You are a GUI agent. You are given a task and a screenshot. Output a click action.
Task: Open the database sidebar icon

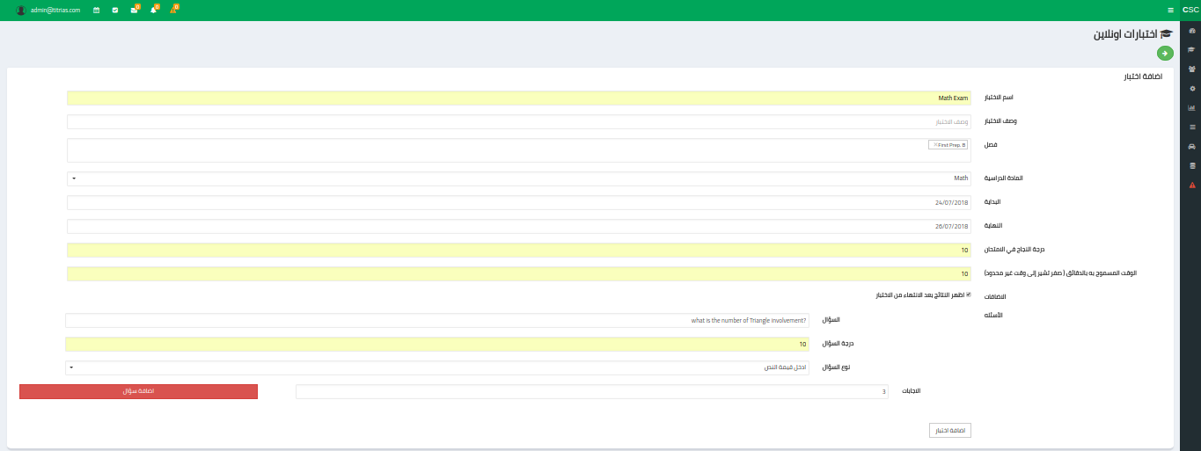(x=1192, y=165)
